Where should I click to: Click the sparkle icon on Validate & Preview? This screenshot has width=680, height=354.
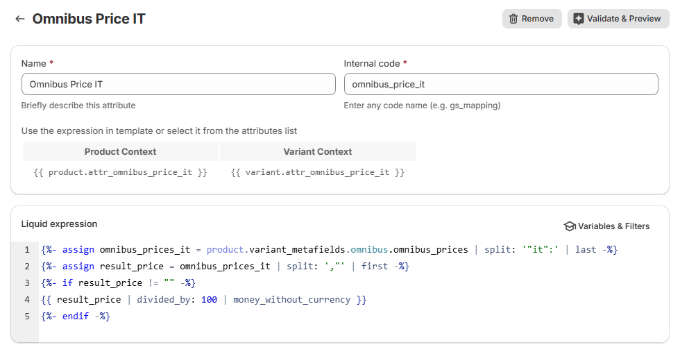579,19
